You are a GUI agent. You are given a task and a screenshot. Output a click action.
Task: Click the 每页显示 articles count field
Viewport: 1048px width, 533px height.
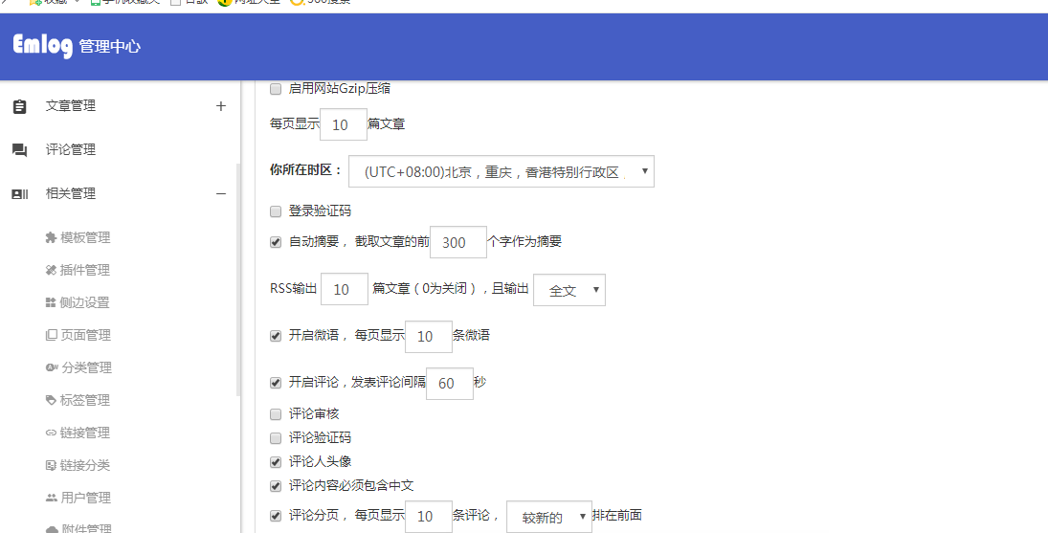click(x=344, y=124)
